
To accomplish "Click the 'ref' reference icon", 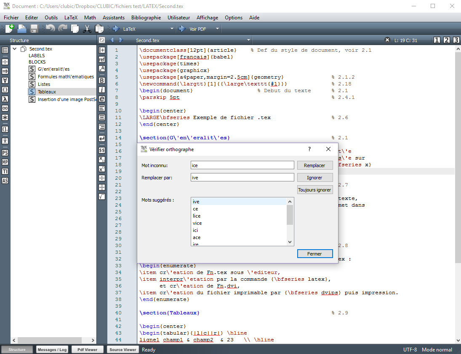I will coord(102,60).
